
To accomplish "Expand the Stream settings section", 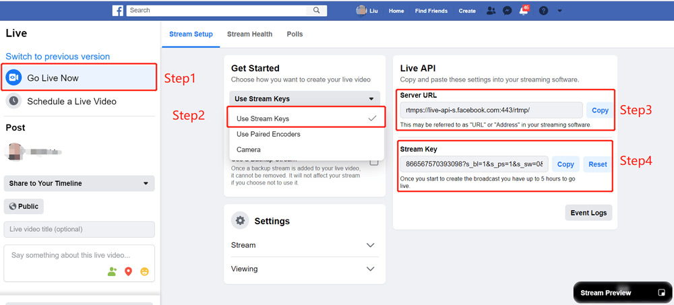I will (x=305, y=245).
